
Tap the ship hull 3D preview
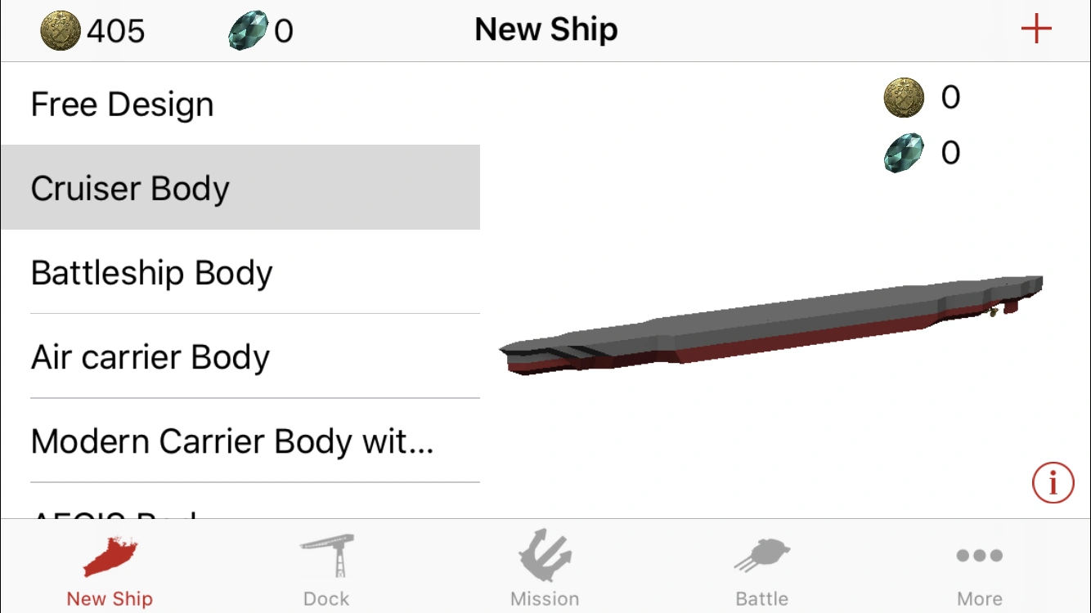pos(771,325)
